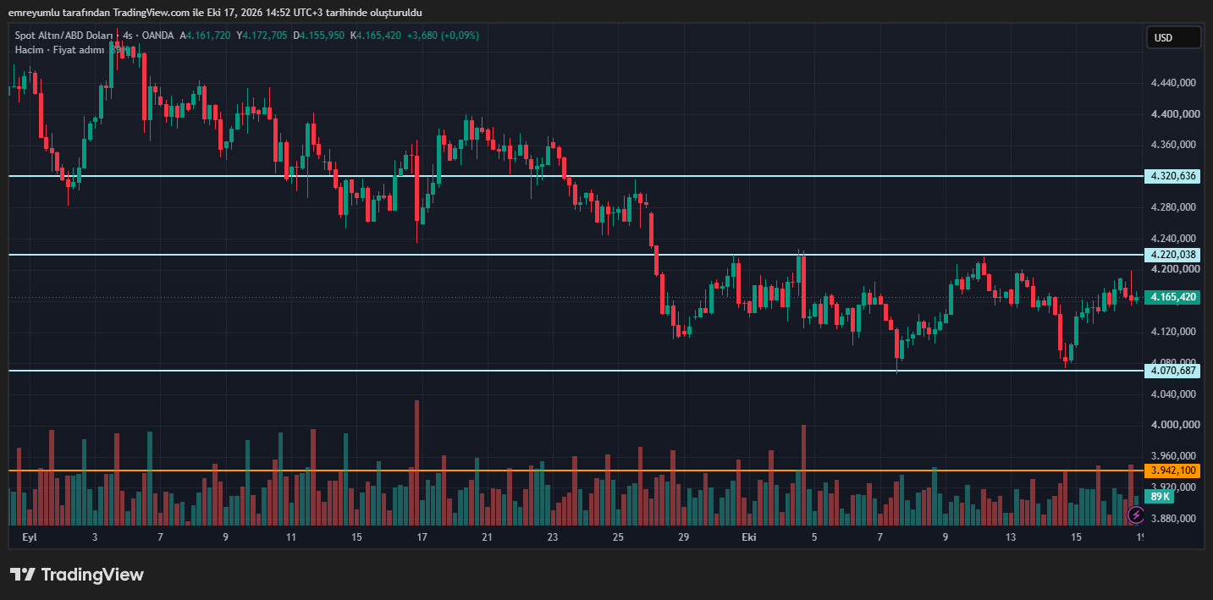Viewport: 1213px width, 600px height.
Task: Click the 89 K volume label
Action: click(x=1160, y=497)
